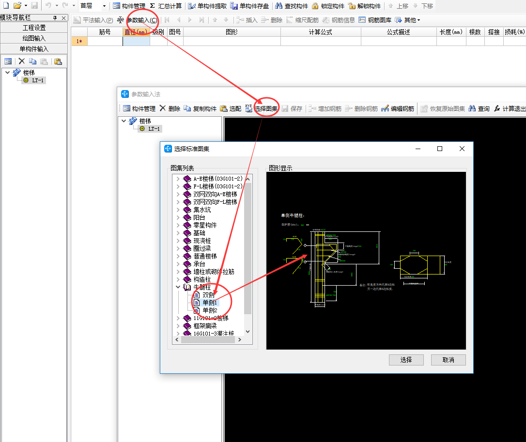Click 编辑钢筋 toolbar item
The width and height of the screenshot is (526, 442).
398,108
